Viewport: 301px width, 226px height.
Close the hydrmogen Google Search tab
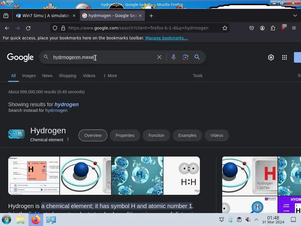point(140,16)
